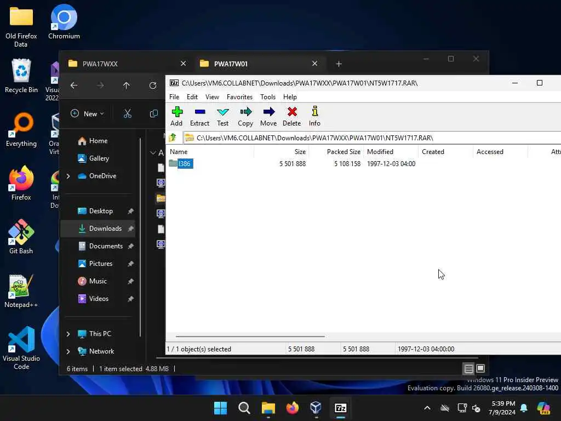Select Firefox desktop shortcut

(21, 183)
